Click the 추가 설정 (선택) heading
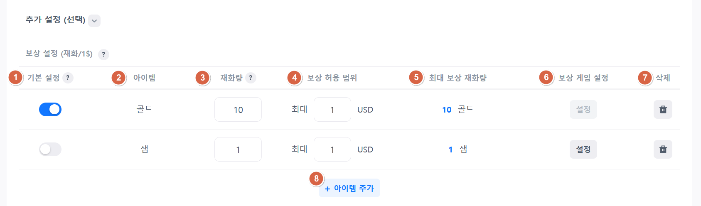Screen dimensions: 701x206 point(55,20)
